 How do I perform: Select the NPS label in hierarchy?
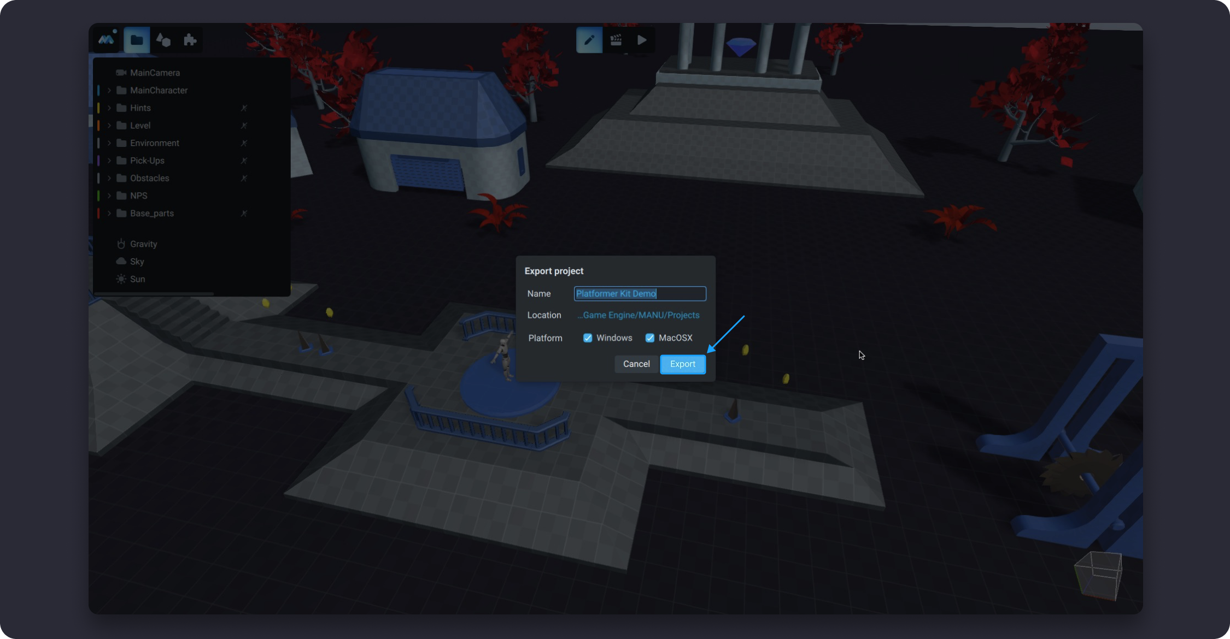click(x=139, y=196)
